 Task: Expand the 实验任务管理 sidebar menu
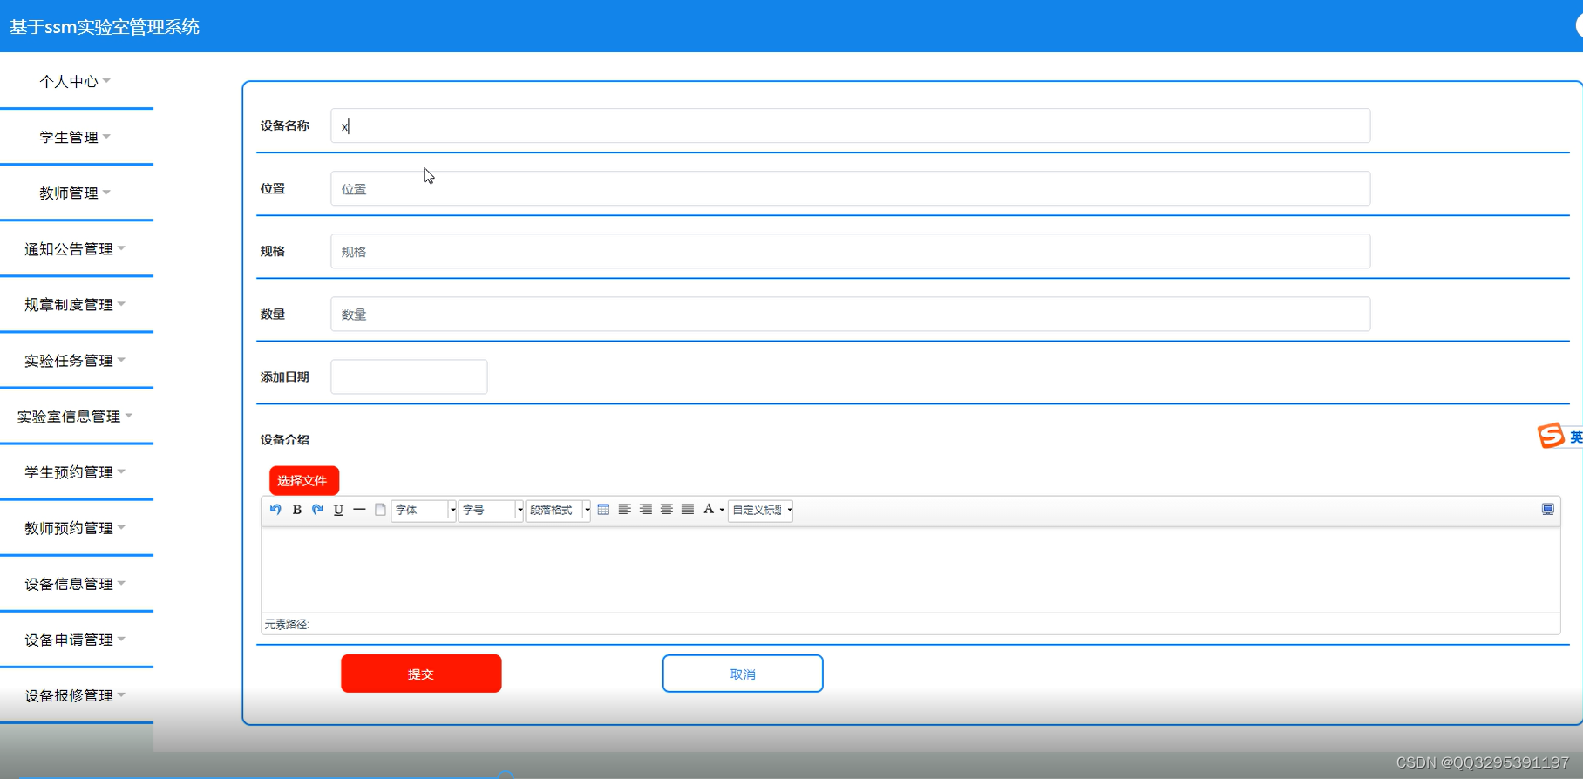click(75, 360)
